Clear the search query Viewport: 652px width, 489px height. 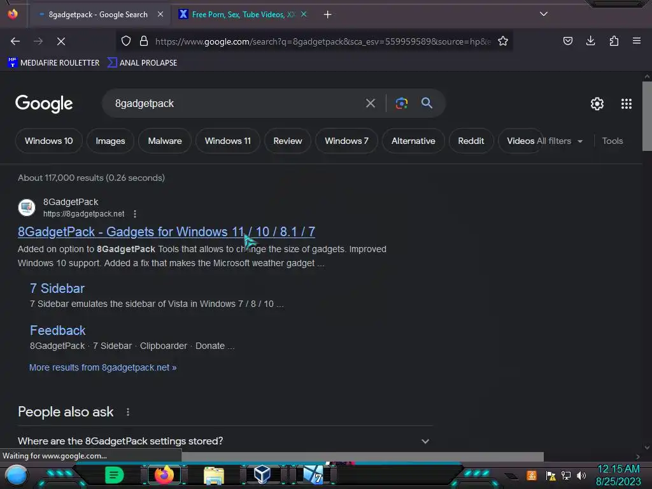tap(371, 103)
